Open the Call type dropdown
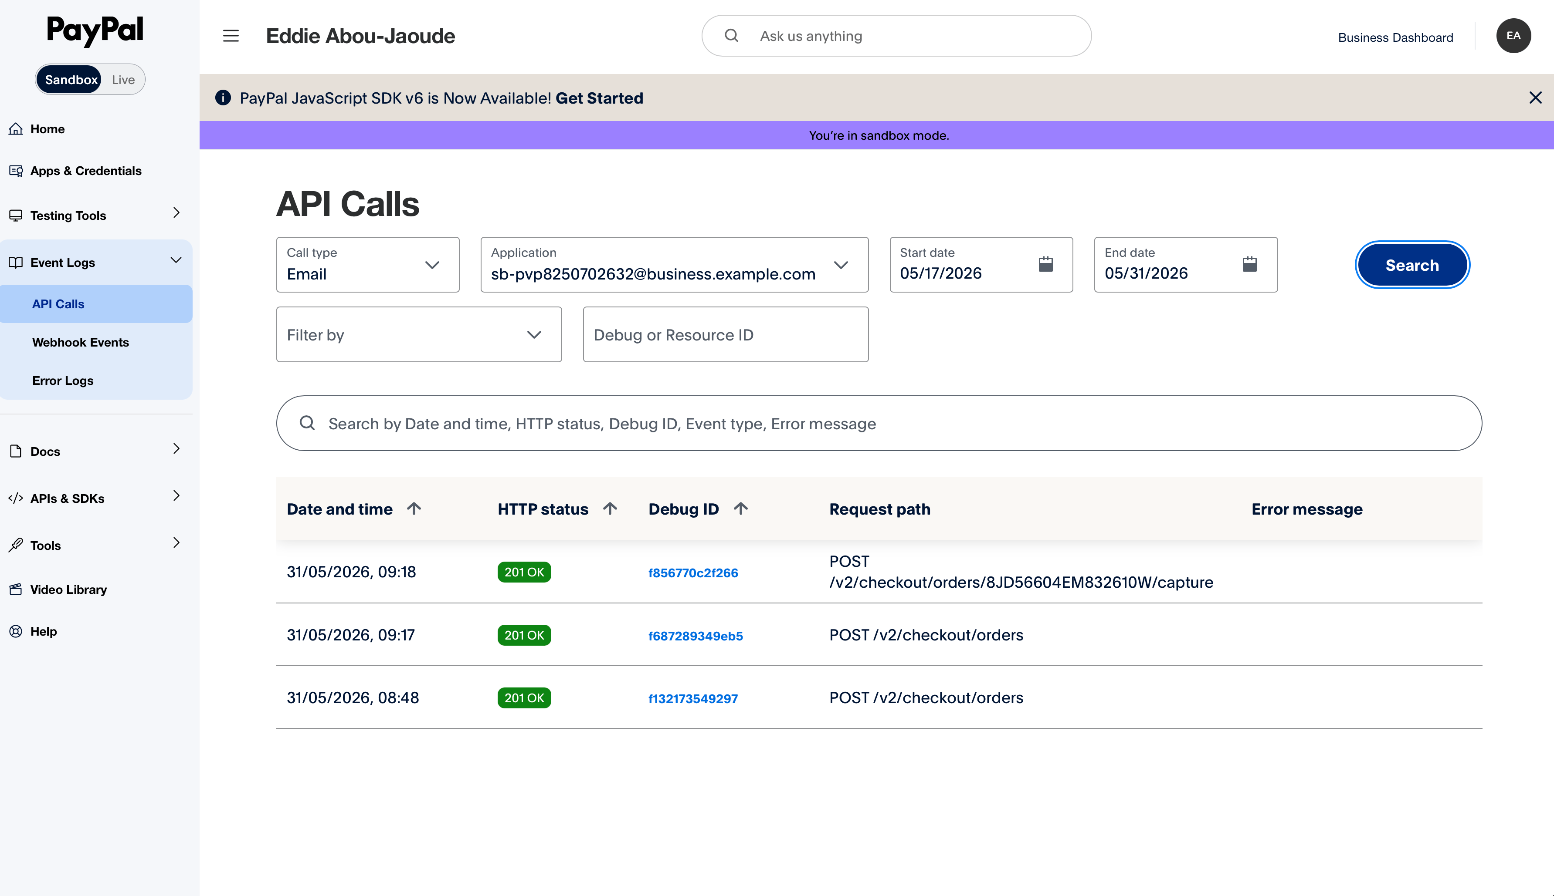The height and width of the screenshot is (896, 1554). [x=368, y=265]
